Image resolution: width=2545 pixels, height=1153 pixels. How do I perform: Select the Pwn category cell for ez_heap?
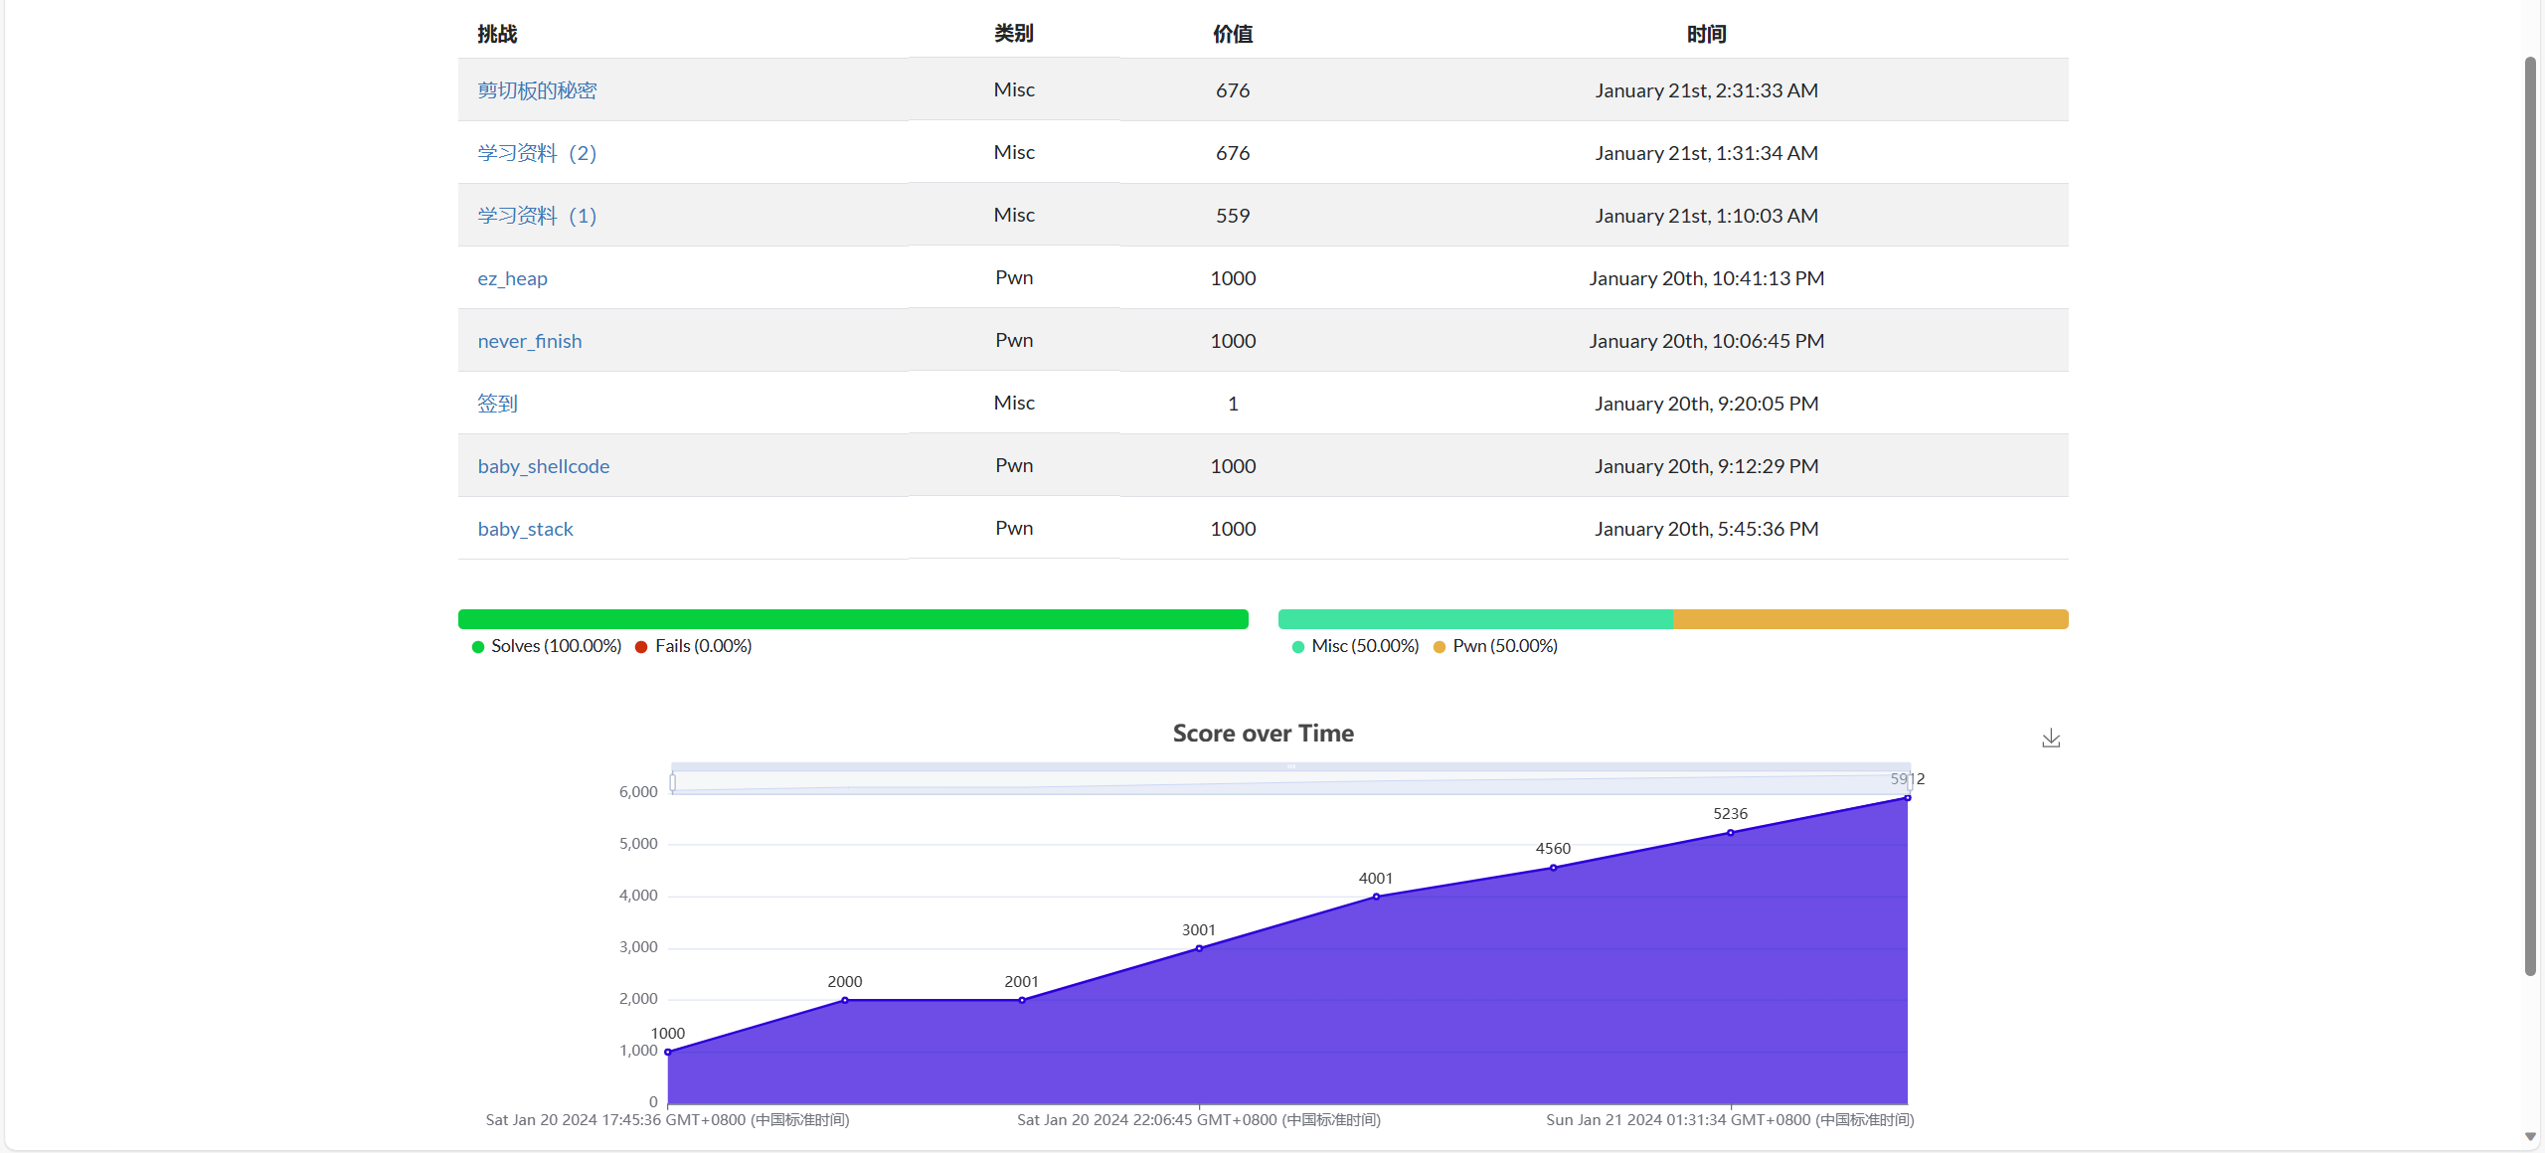1014,278
